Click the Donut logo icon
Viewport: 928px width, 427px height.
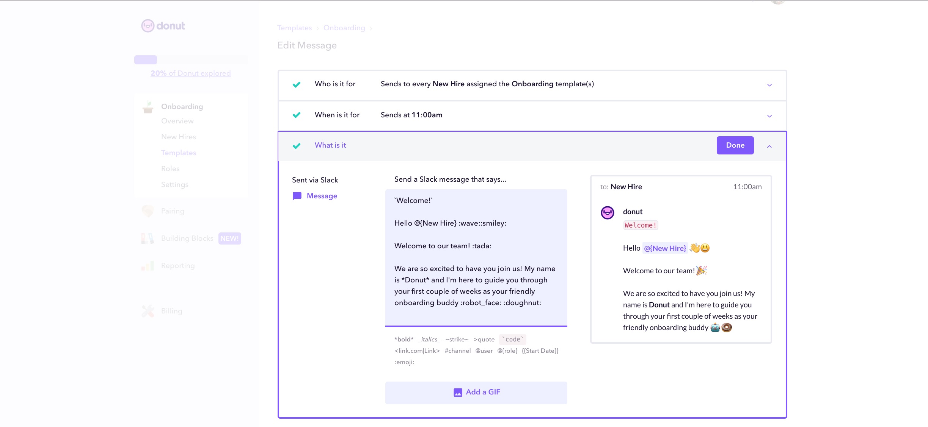[x=148, y=26]
